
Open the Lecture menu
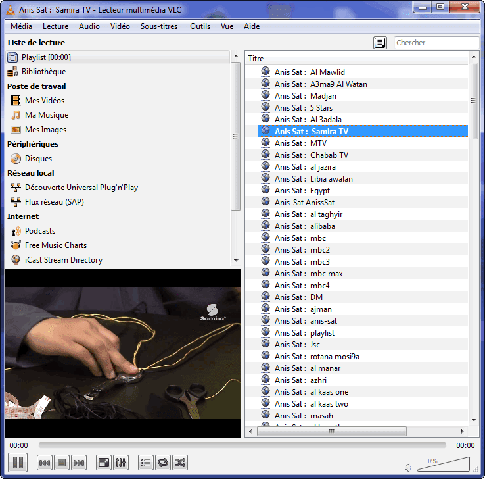[56, 26]
